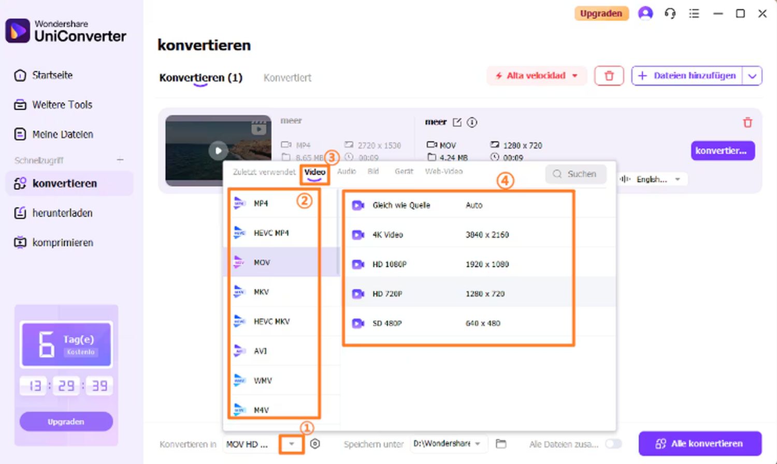Click the info icon next to meer
The width and height of the screenshot is (777, 464).
[x=472, y=123]
